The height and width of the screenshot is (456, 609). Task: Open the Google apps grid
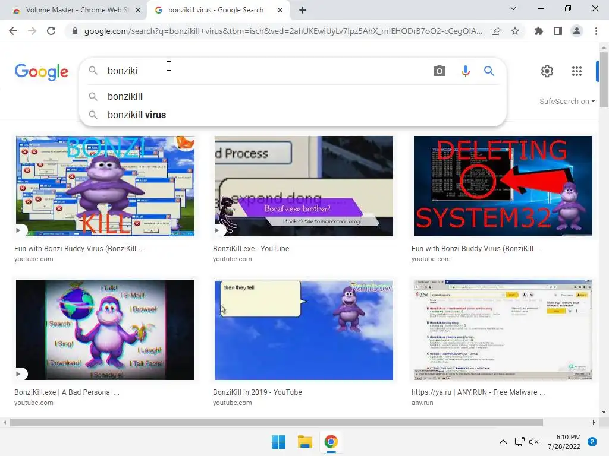pyautogui.click(x=577, y=71)
